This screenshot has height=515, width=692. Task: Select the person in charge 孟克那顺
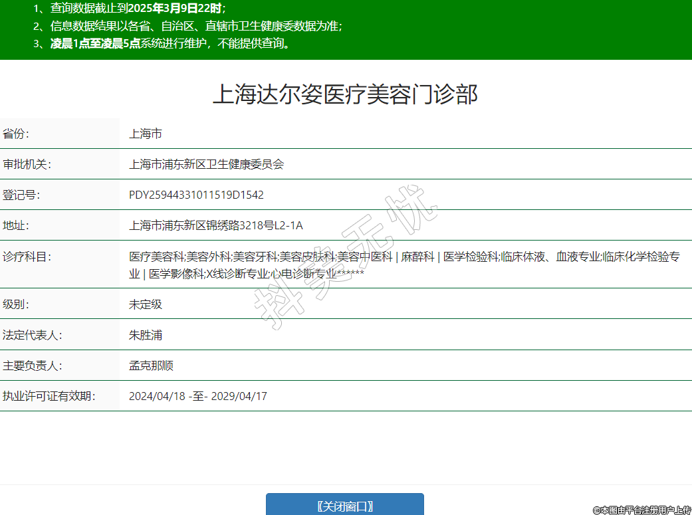pos(151,365)
